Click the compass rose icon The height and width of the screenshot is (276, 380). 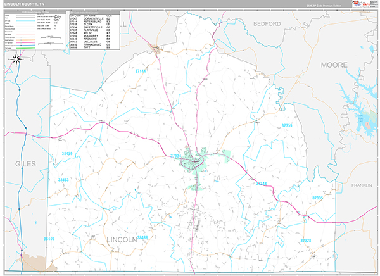17,59
